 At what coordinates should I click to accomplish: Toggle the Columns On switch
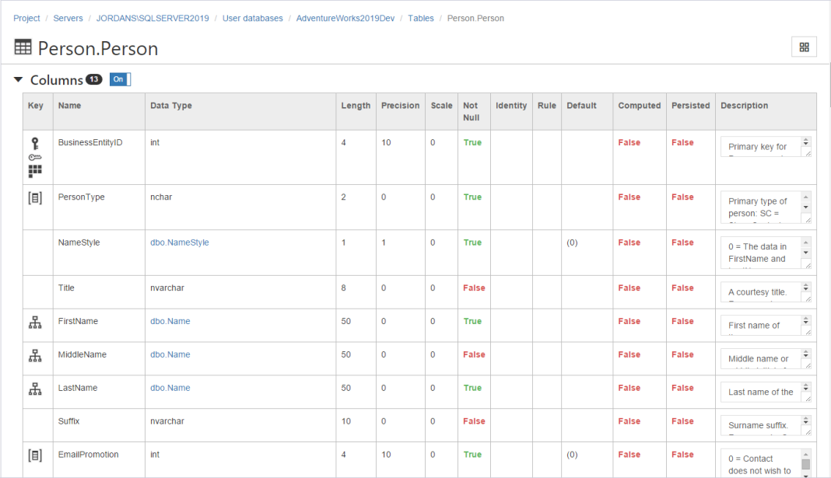click(x=118, y=79)
